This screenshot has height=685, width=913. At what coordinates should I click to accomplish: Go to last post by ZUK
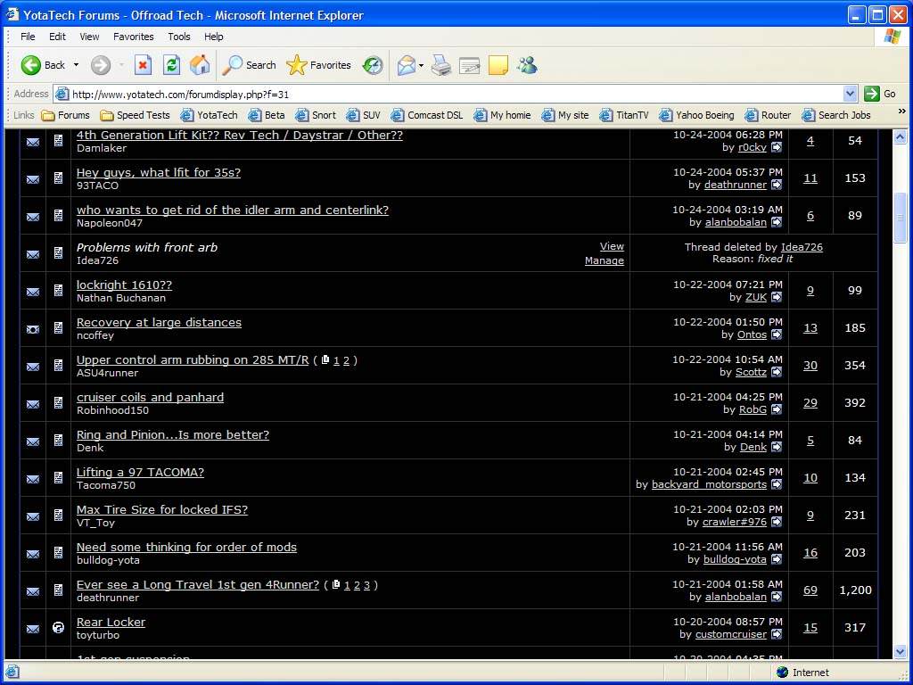(x=777, y=297)
